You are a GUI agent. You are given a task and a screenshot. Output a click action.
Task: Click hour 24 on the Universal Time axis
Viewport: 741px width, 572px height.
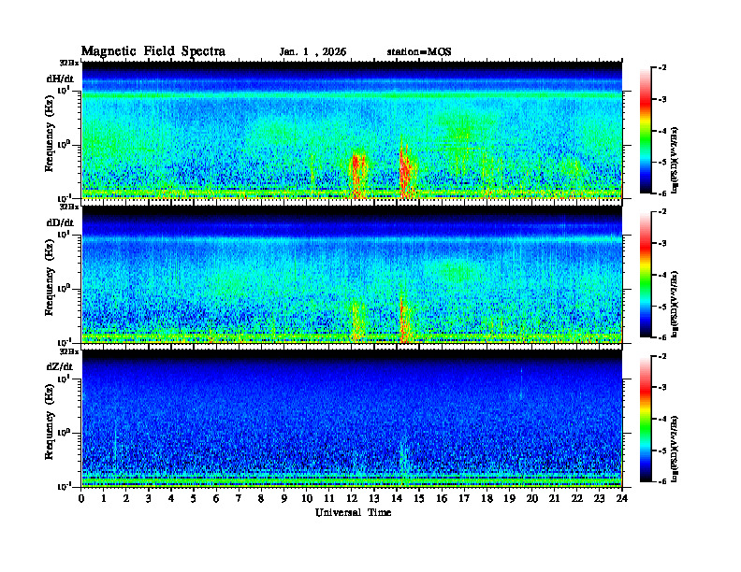[622, 499]
